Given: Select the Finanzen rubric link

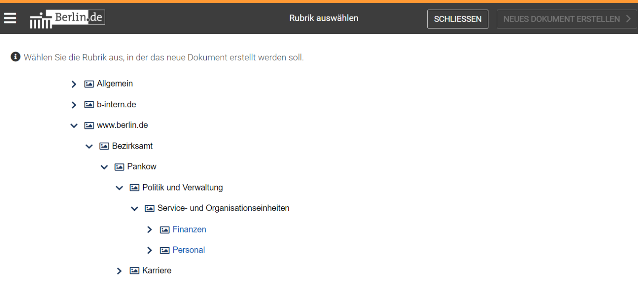Looking at the screenshot, I should pyautogui.click(x=189, y=229).
